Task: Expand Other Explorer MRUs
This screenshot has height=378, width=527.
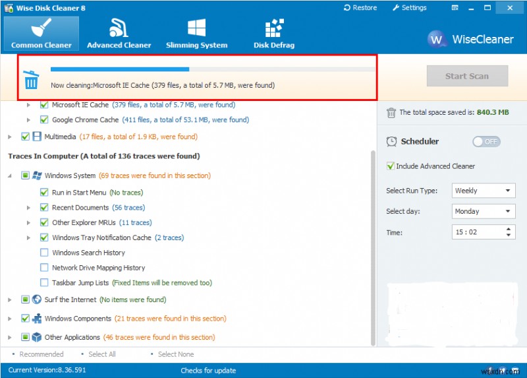Action: (28, 222)
